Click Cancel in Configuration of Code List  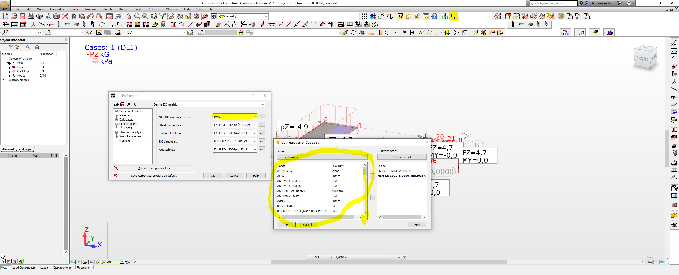308,225
